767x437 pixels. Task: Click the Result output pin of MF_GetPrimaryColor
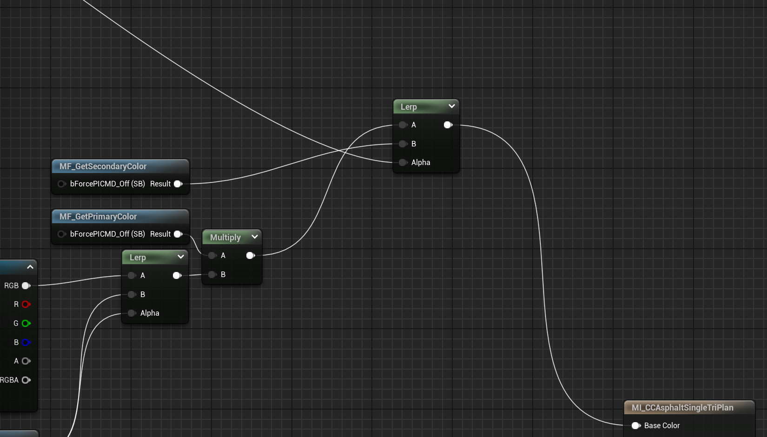click(x=178, y=234)
